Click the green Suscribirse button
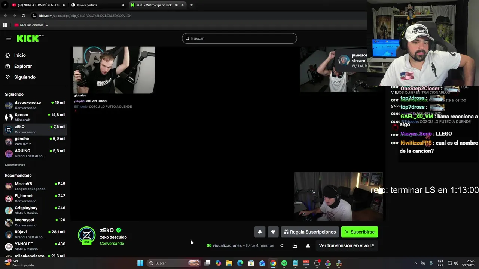 click(360, 232)
